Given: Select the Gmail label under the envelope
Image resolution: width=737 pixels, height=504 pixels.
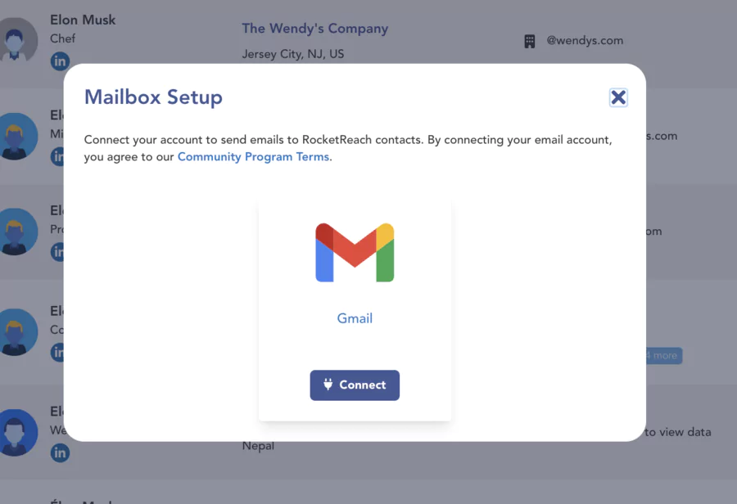Looking at the screenshot, I should pyautogui.click(x=355, y=318).
